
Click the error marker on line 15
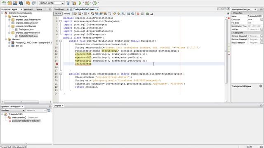coord(57,64)
